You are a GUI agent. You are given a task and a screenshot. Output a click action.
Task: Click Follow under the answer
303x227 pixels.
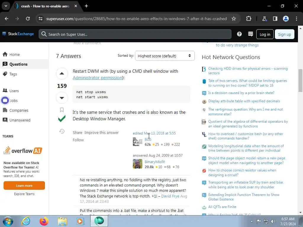(x=78, y=140)
